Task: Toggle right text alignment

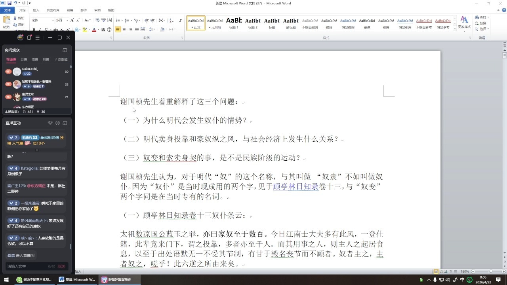Action: (130, 29)
